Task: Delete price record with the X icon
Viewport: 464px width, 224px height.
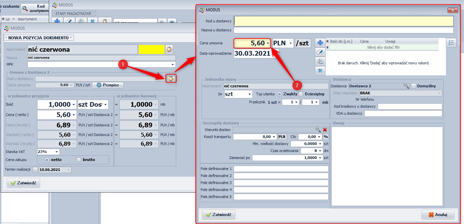Action: [320, 71]
